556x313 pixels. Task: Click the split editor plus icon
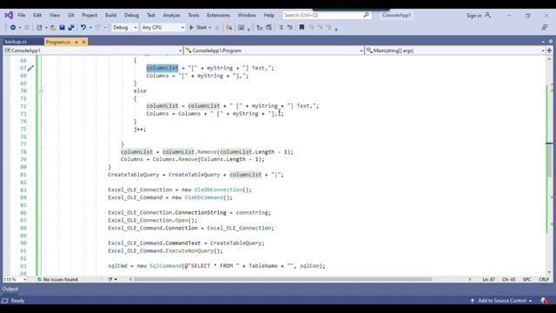pyautogui.click(x=549, y=50)
